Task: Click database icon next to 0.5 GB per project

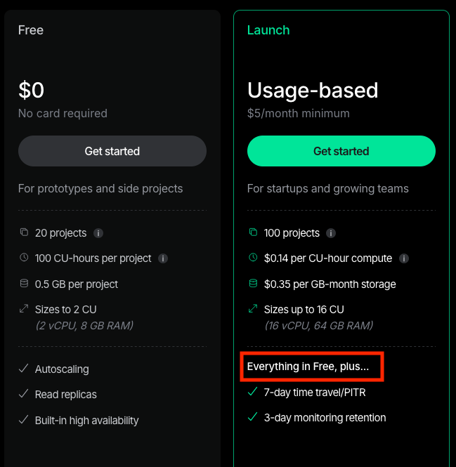Action: (x=24, y=284)
